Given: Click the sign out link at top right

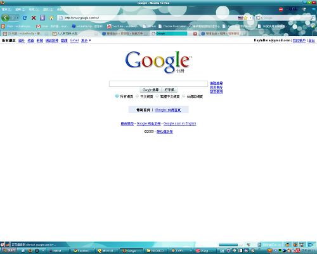Looking at the screenshot, I should tap(312, 40).
